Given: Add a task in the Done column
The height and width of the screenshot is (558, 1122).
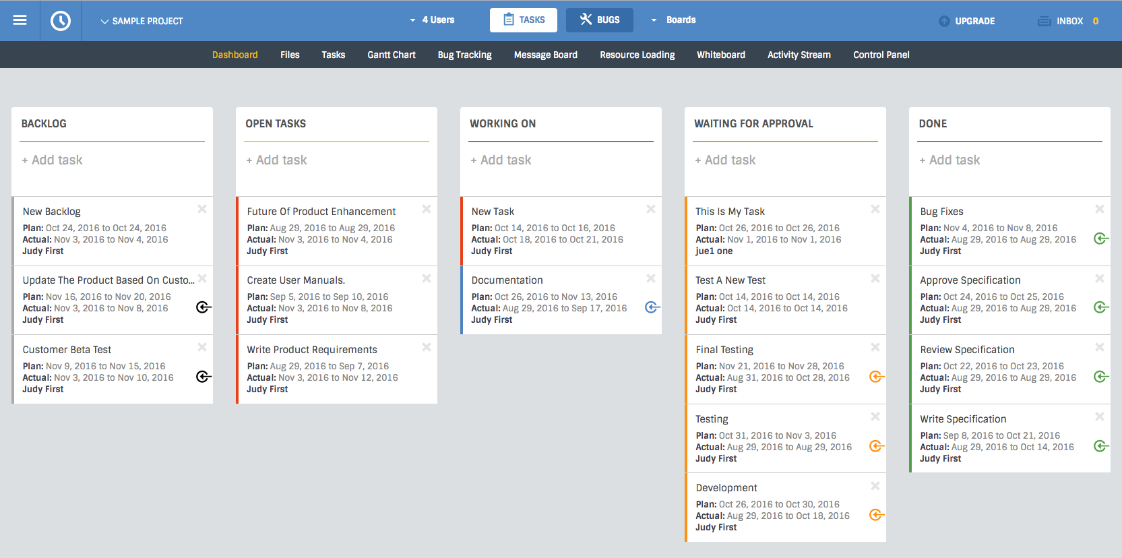Looking at the screenshot, I should point(950,160).
